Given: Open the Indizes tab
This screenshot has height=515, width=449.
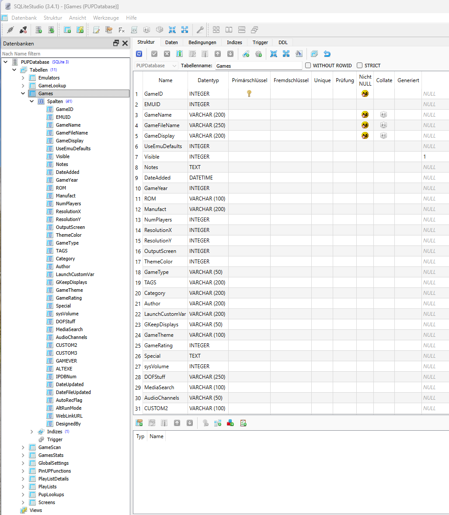Looking at the screenshot, I should (x=234, y=42).
